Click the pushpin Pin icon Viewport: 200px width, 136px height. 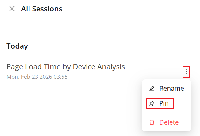click(x=152, y=104)
